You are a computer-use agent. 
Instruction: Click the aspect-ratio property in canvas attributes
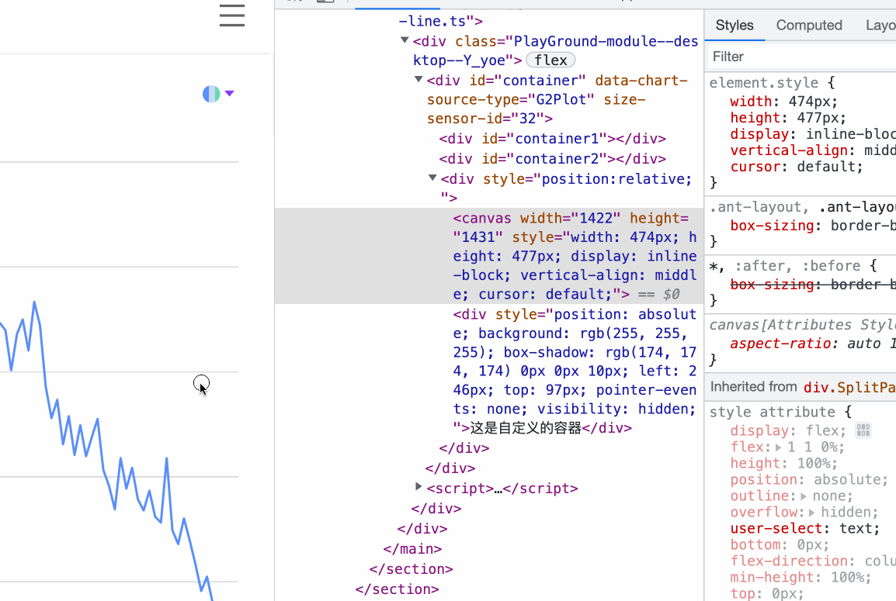(780, 344)
